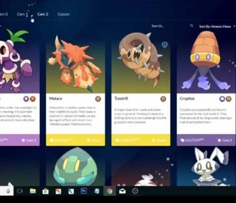Click the Cryptise name heading

187,98
